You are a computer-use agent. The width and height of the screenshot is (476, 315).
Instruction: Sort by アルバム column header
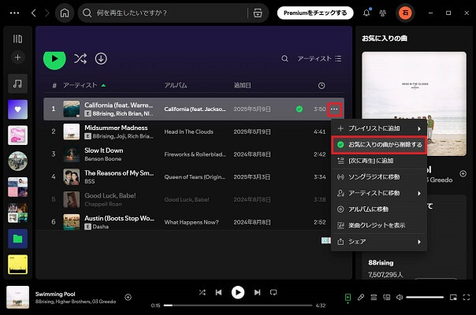(176, 85)
